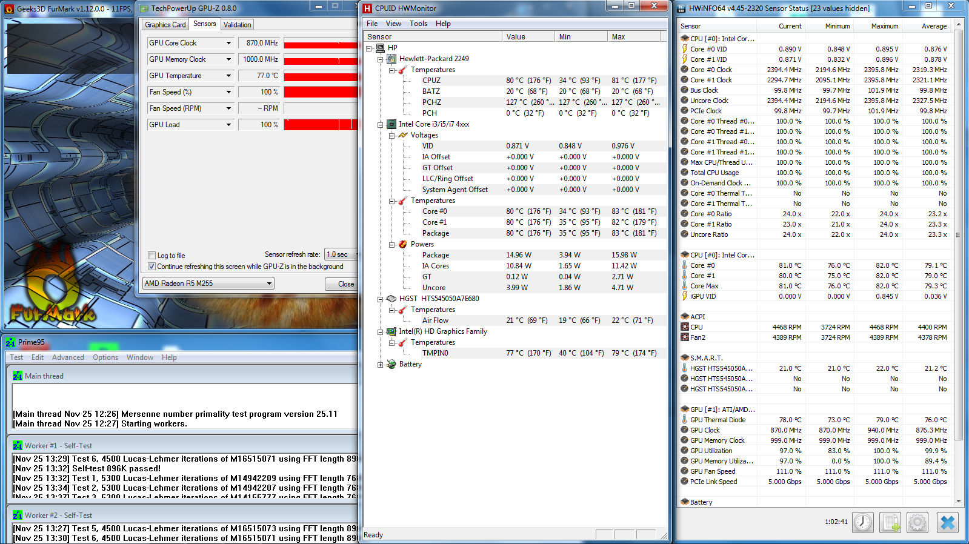
Task: Select the Total CPU Usage row in HWiNFO
Action: tap(814, 173)
